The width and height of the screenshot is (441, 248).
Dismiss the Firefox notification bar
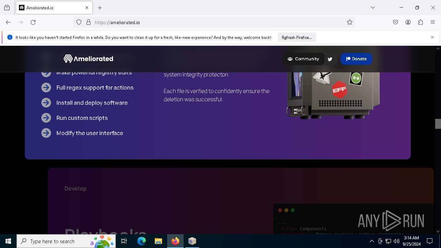(432, 37)
